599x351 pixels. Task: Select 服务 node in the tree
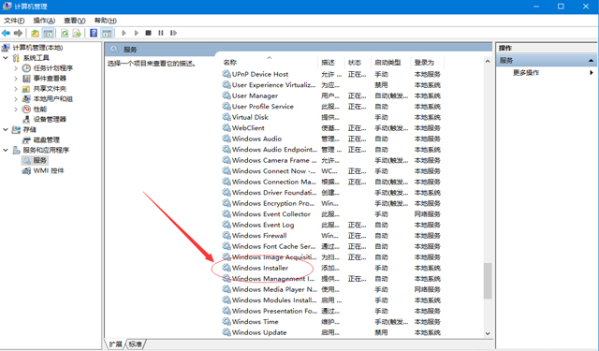(39, 160)
